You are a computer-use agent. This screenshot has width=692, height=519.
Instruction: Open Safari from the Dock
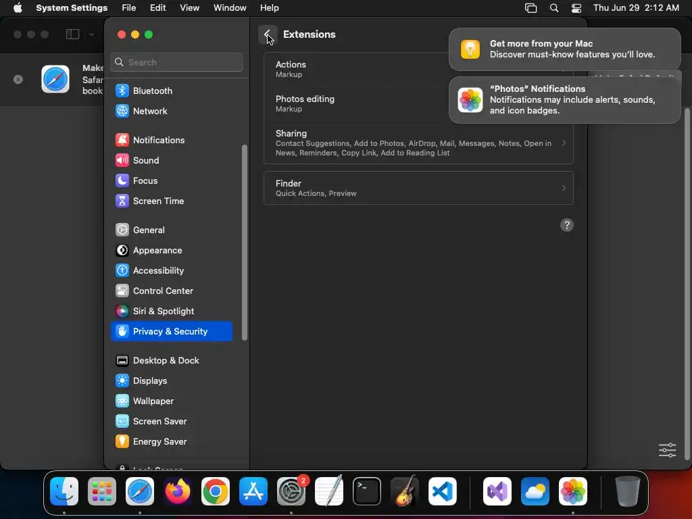[140, 491]
